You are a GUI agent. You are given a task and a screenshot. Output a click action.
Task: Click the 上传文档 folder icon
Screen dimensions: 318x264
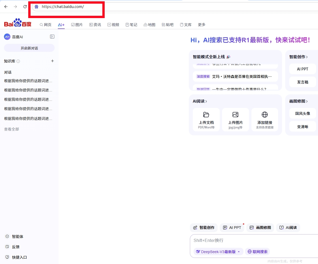pyautogui.click(x=206, y=115)
